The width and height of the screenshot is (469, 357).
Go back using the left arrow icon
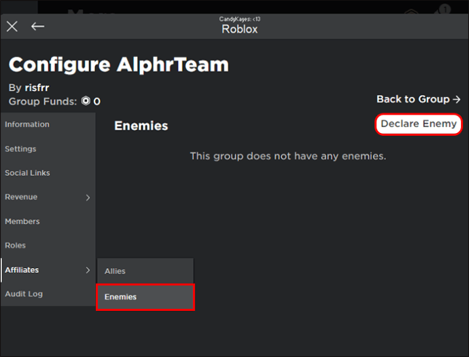click(37, 26)
